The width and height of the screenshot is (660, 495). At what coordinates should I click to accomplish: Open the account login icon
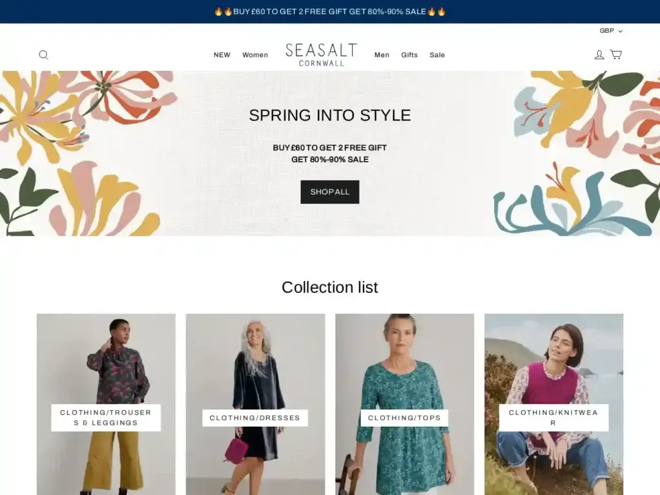click(x=599, y=55)
